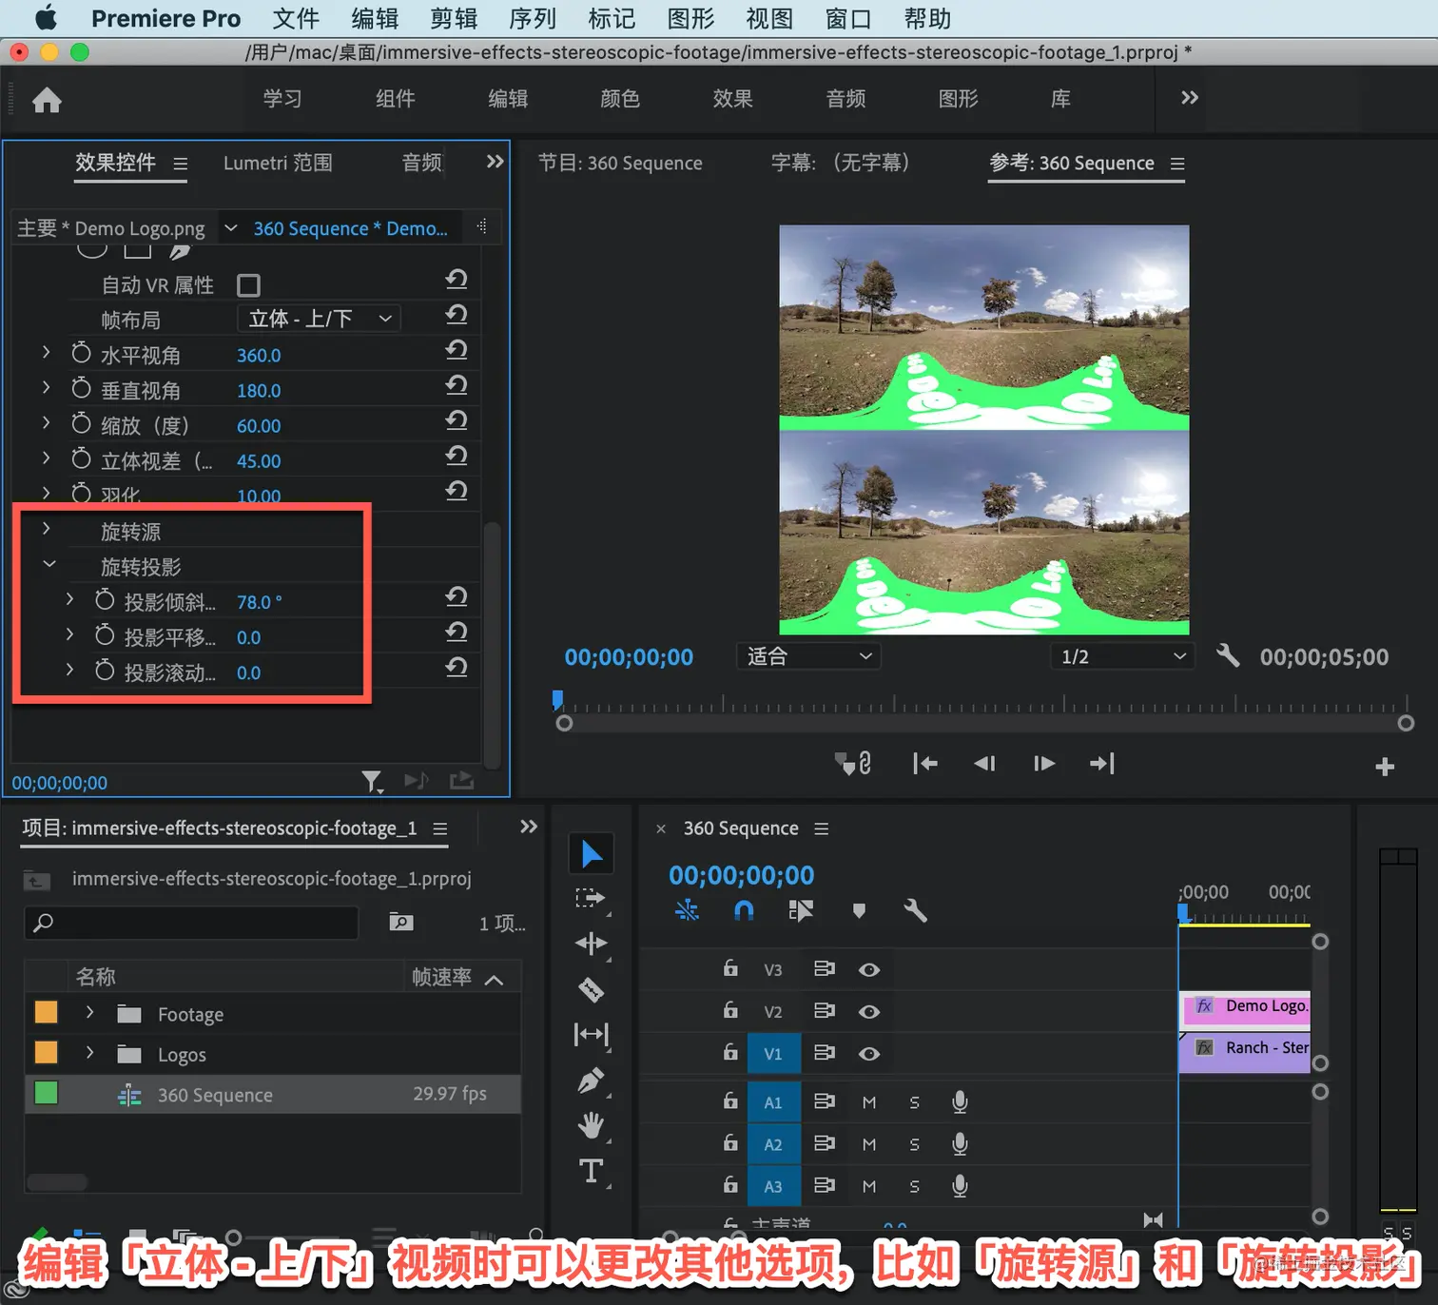Viewport: 1438px width, 1305px height.
Task: Go to the Home screen icon
Action: coord(47,100)
